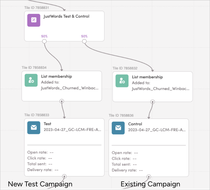Viewport: 210px width, 190px height.
Task: Click Open rate in Test tile
Action: click(x=37, y=152)
